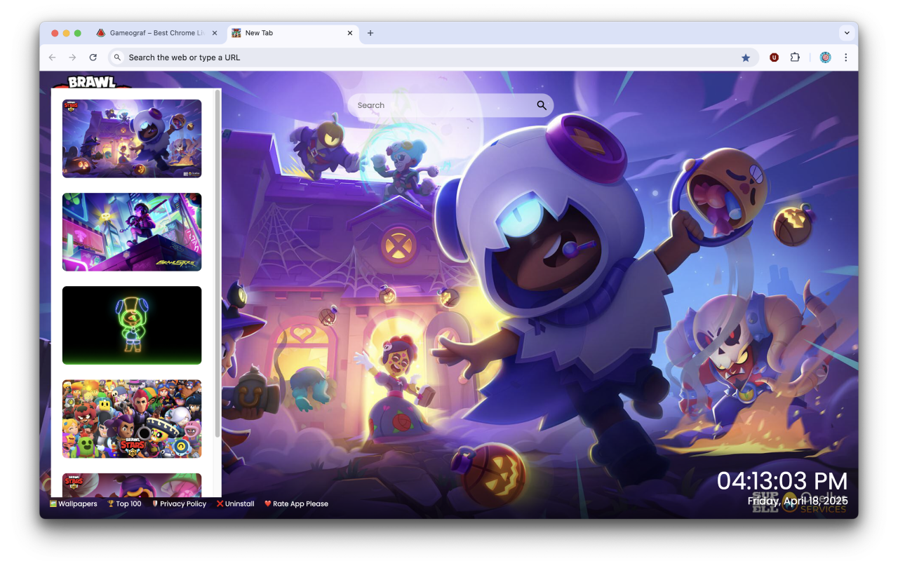The height and width of the screenshot is (561, 898).
Task: Toggle the bookmark star for this page
Action: (x=746, y=57)
